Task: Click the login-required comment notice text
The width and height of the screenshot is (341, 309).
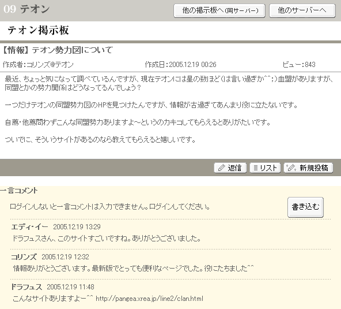Action: pyautogui.click(x=110, y=207)
